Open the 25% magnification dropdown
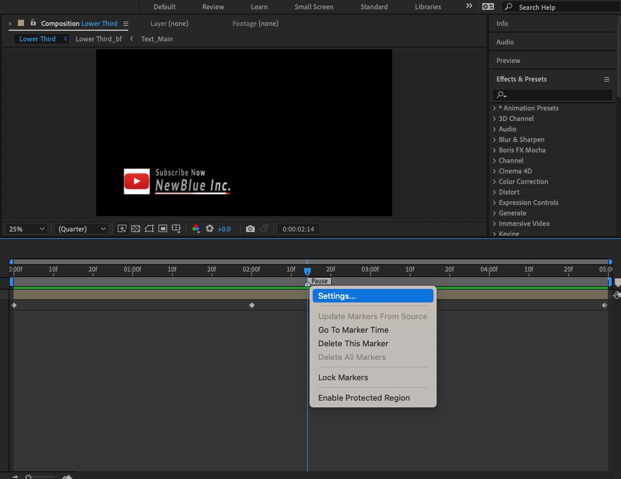Screen dimensions: 621x479 pyautogui.click(x=27, y=229)
